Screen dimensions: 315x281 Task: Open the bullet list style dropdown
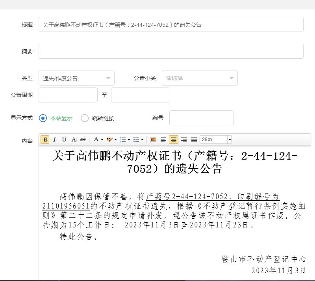pyautogui.click(x=142, y=140)
